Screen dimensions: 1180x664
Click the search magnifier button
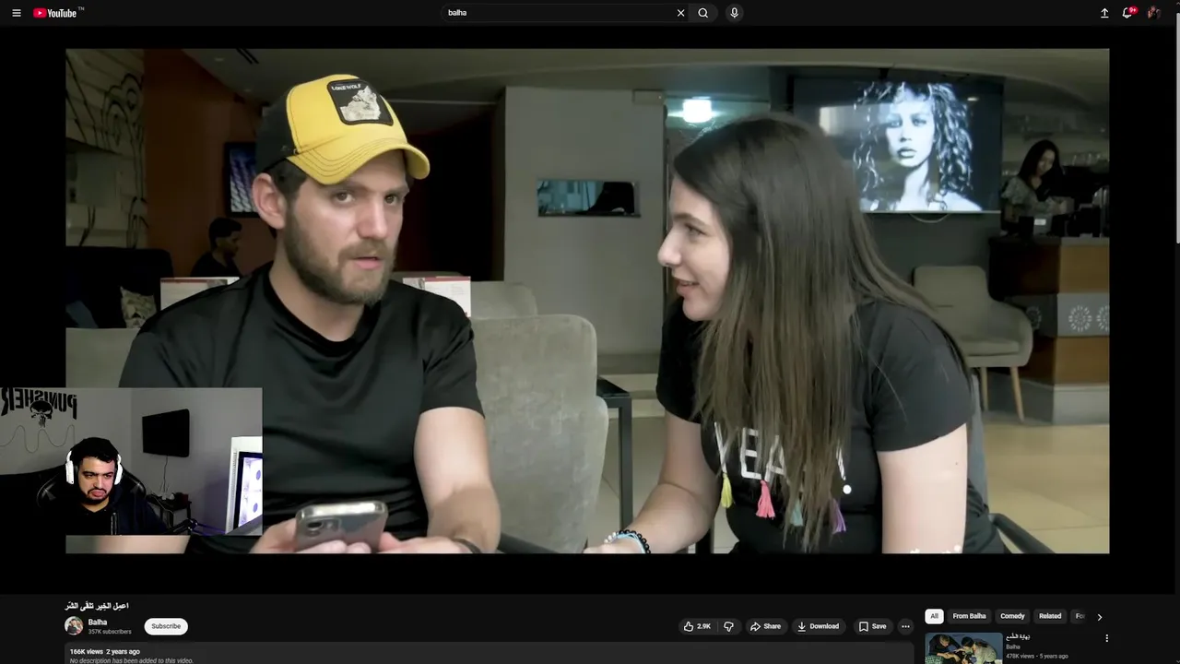703,13
